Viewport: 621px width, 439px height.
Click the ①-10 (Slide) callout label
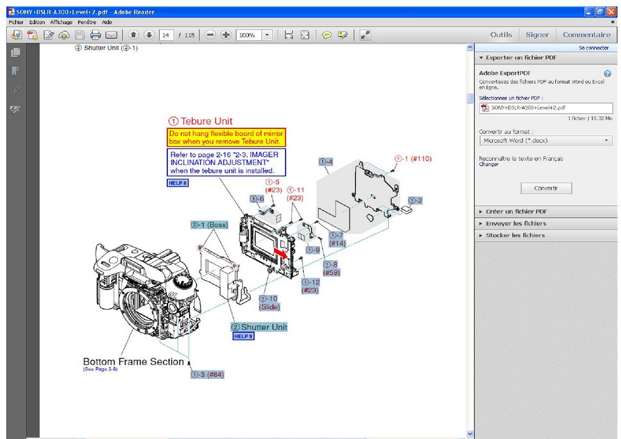(x=269, y=303)
